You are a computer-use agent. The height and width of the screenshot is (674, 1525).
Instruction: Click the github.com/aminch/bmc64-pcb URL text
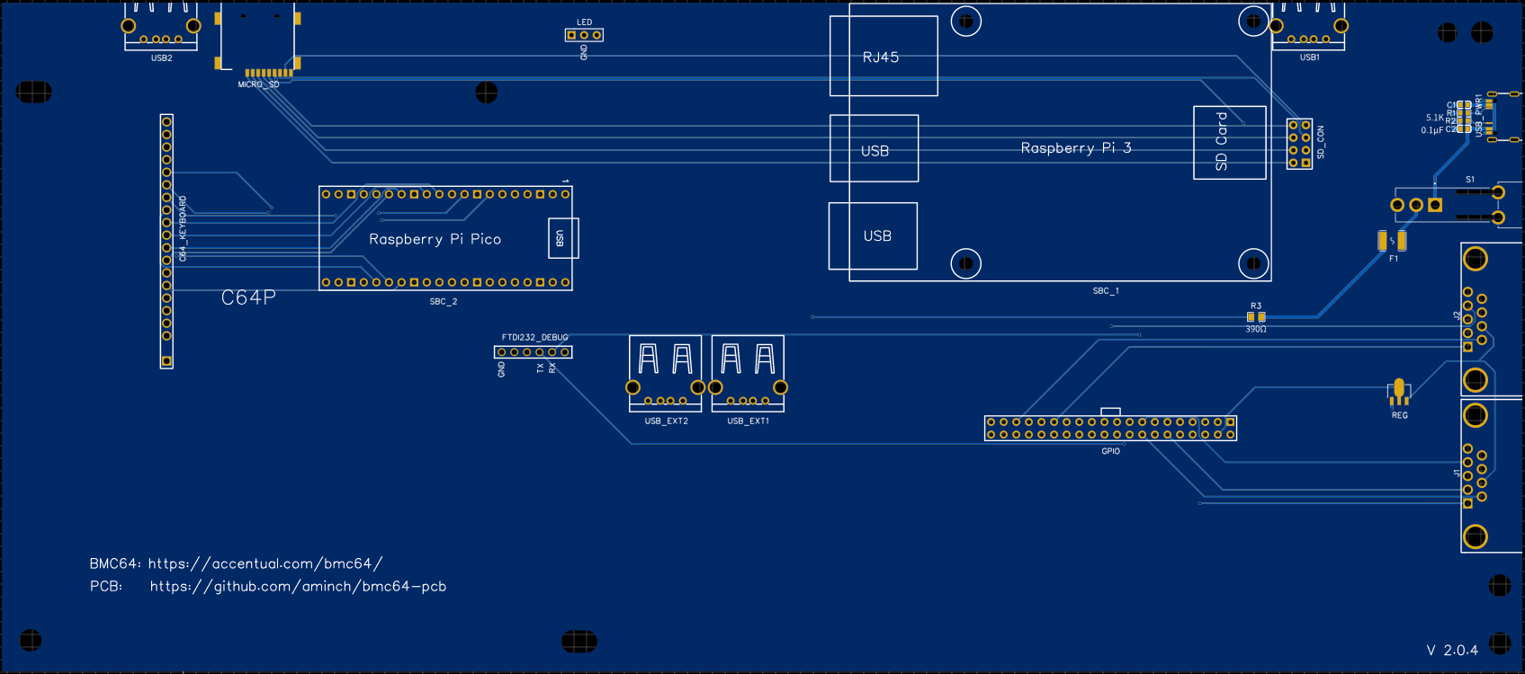coord(298,586)
